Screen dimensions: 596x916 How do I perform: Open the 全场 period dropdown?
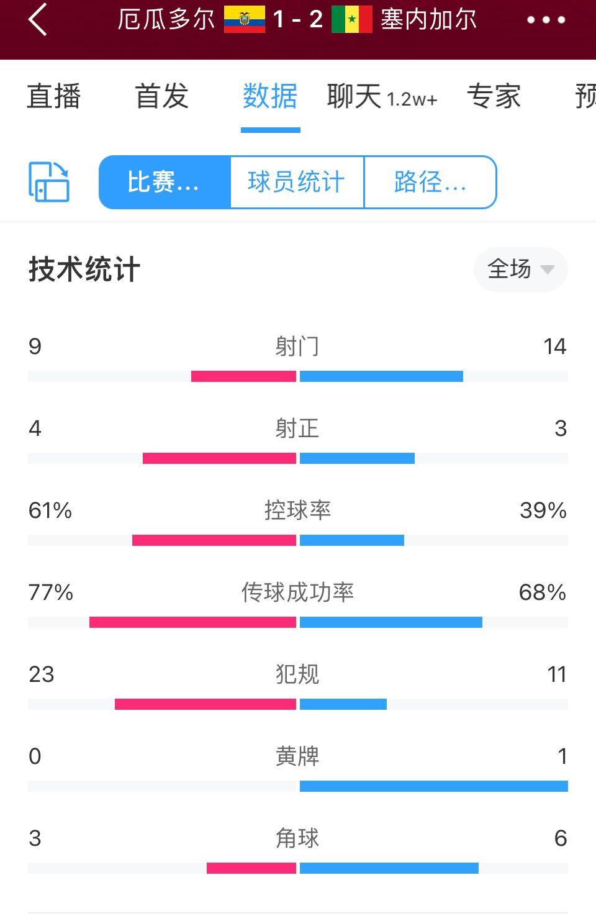coord(520,270)
